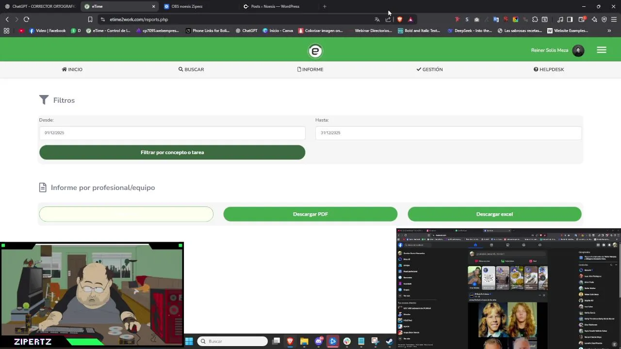Open a new browser tab
The height and width of the screenshot is (349, 621).
(x=325, y=6)
